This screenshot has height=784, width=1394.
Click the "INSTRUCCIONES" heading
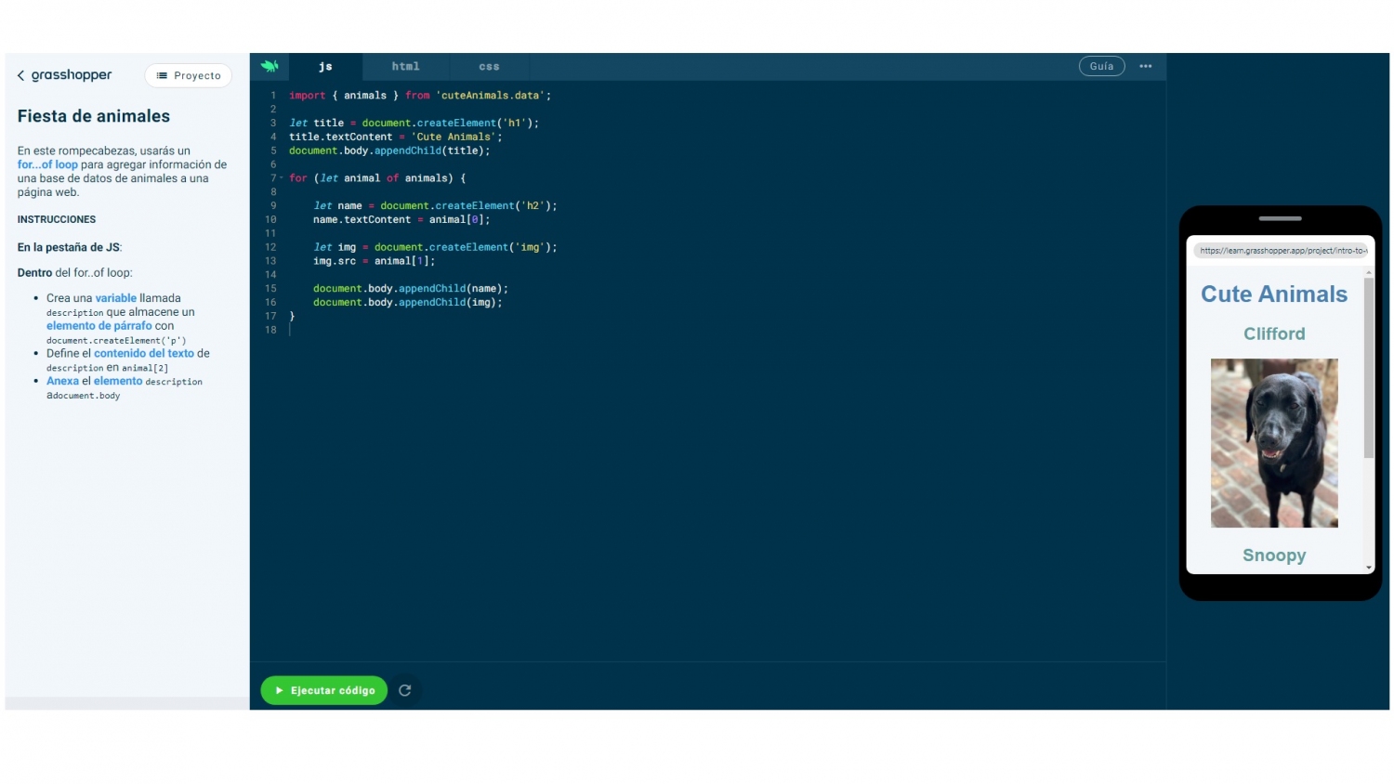click(x=57, y=219)
